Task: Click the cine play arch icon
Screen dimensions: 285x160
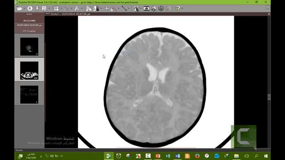Action: [x=136, y=8]
